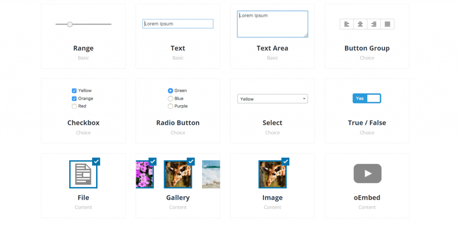
Task: Select the Purple radio button
Action: 170,106
